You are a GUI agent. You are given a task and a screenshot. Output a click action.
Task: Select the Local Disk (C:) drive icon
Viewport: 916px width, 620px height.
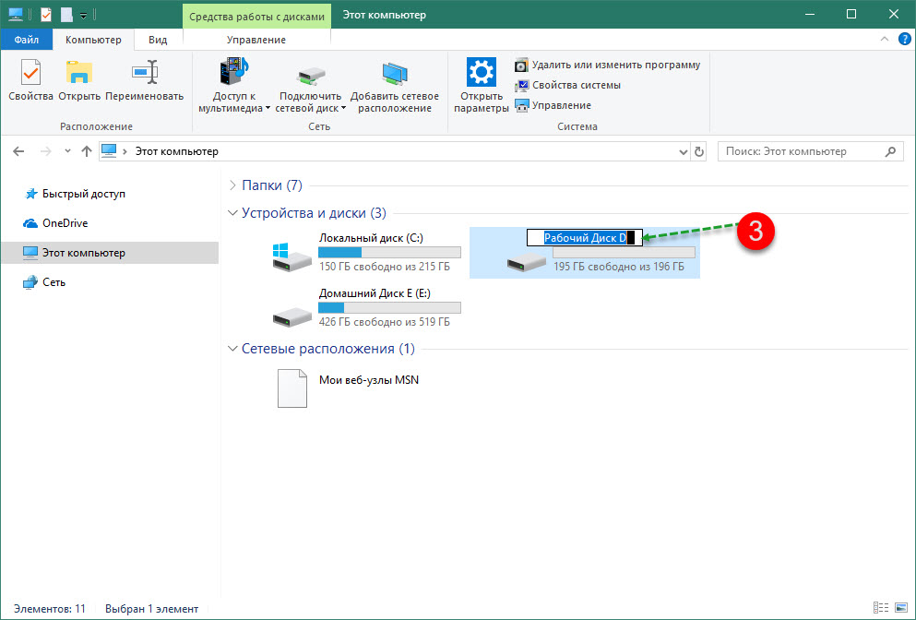pos(291,257)
